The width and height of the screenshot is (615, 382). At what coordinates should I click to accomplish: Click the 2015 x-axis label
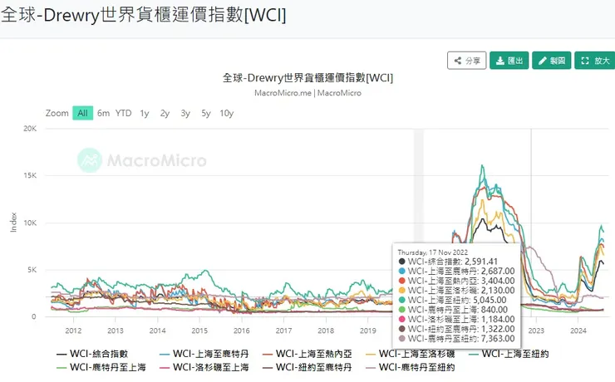click(199, 331)
